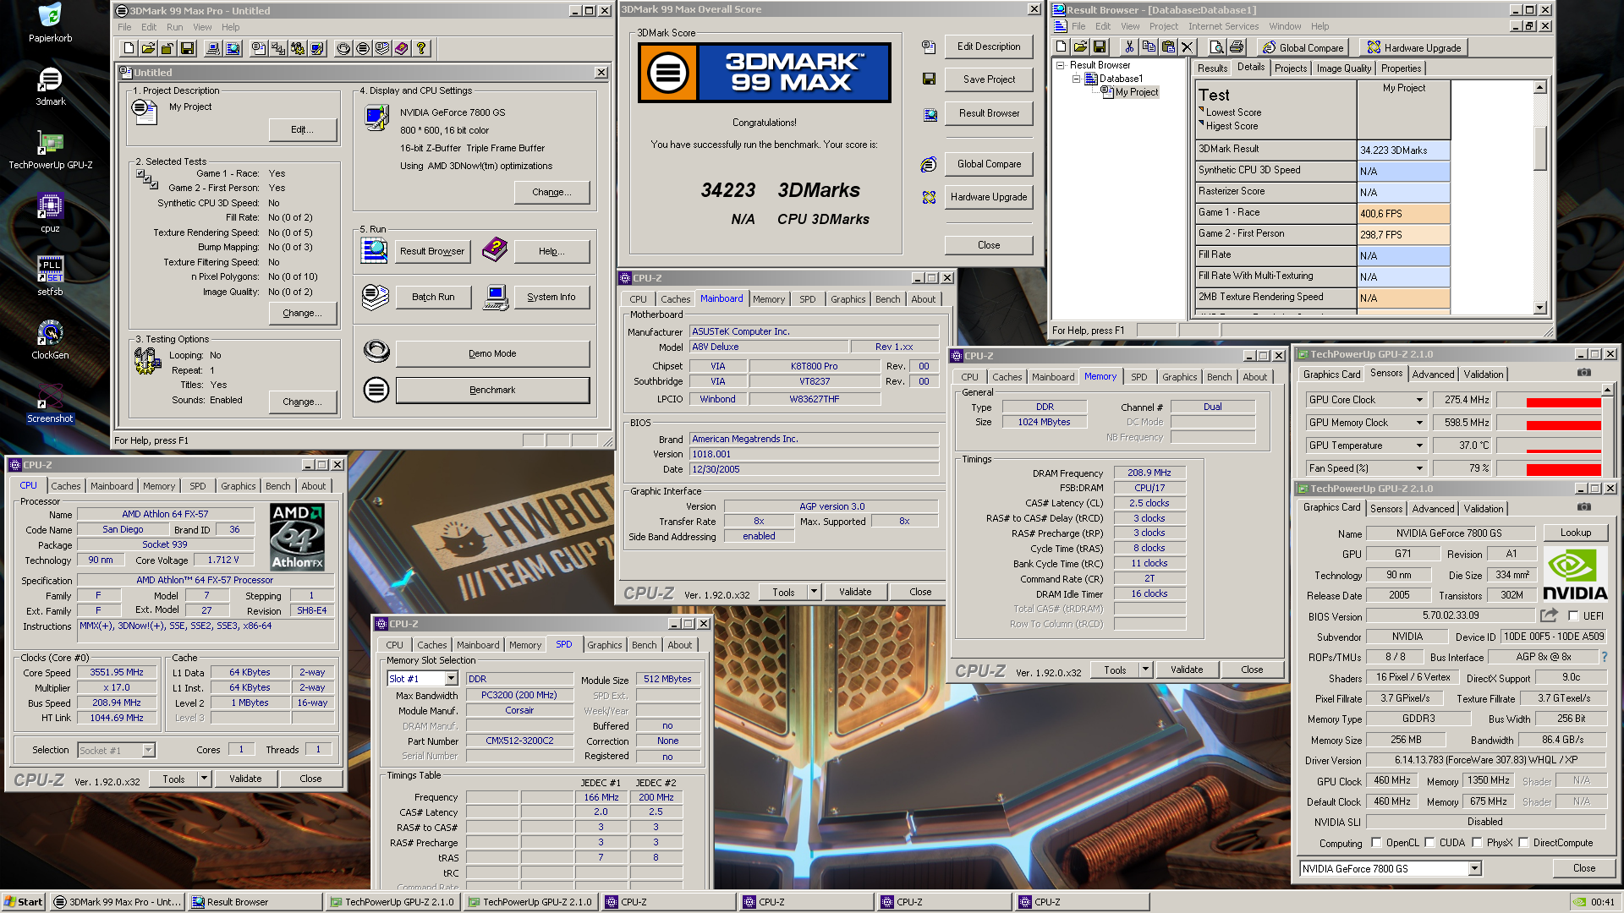Click Open project folder icon in 3DMark toolbar
The height and width of the screenshot is (913, 1624).
(148, 48)
